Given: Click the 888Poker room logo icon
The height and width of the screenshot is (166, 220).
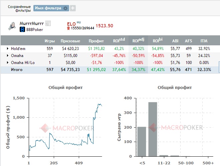Looking at the screenshot, I should click(x=22, y=29).
